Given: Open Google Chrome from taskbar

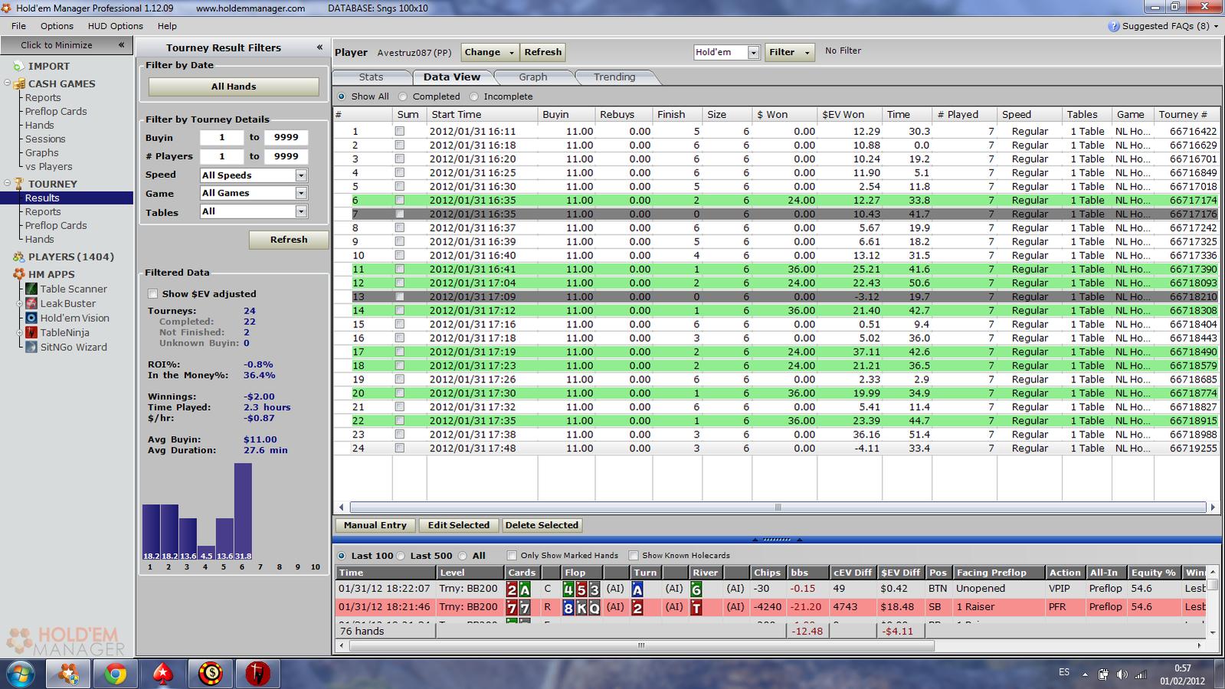Looking at the screenshot, I should 116,674.
